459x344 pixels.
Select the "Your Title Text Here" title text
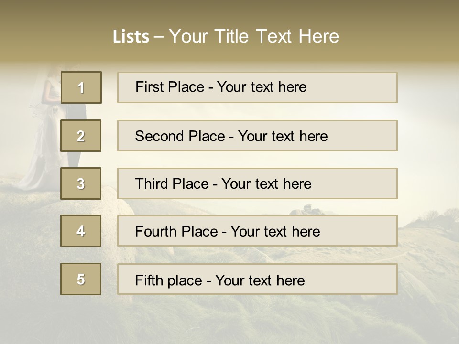(x=254, y=36)
